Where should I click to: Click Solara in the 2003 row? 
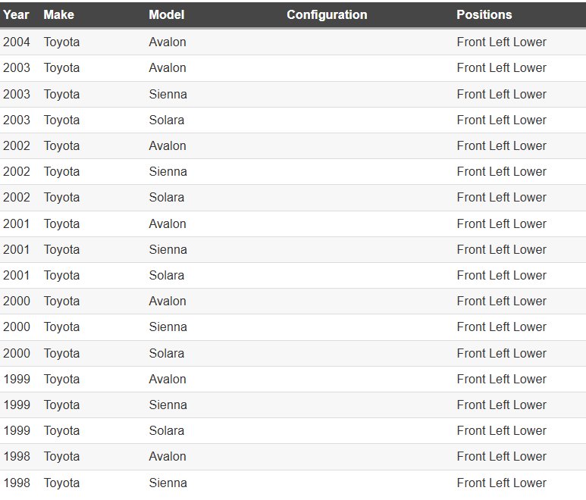pyautogui.click(x=166, y=120)
